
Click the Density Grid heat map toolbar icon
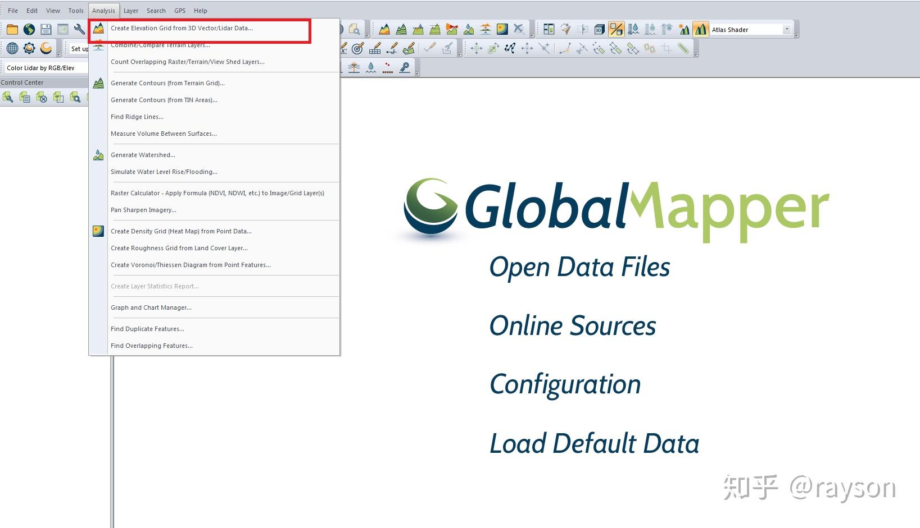[x=502, y=29]
